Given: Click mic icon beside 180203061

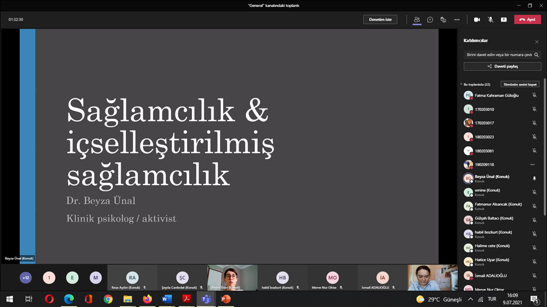Looking at the screenshot, I should [534, 151].
